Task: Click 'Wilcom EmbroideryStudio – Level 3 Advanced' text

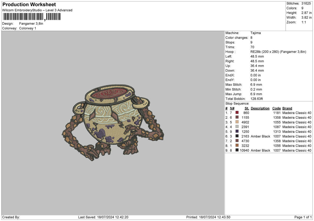Action: point(37,10)
